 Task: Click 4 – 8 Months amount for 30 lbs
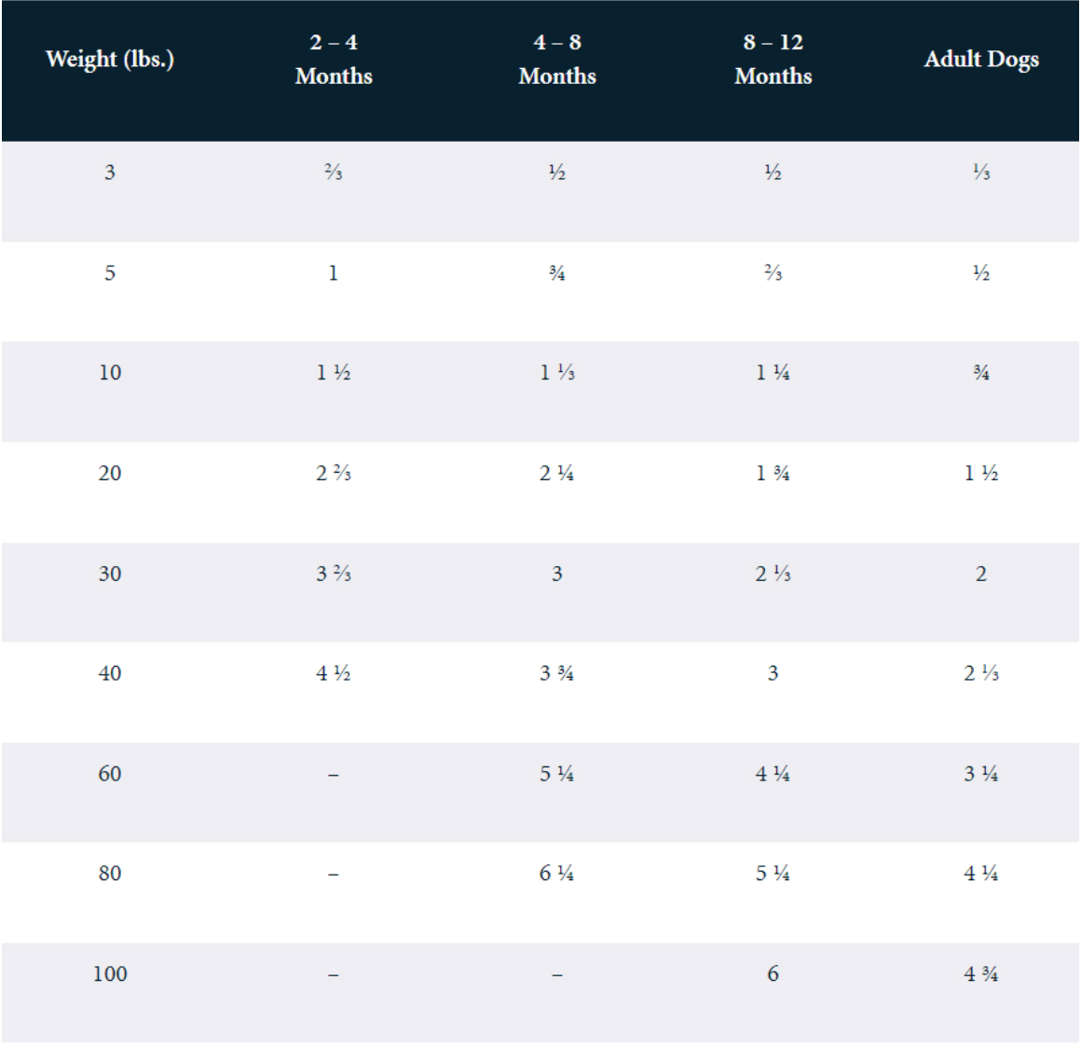pos(557,573)
